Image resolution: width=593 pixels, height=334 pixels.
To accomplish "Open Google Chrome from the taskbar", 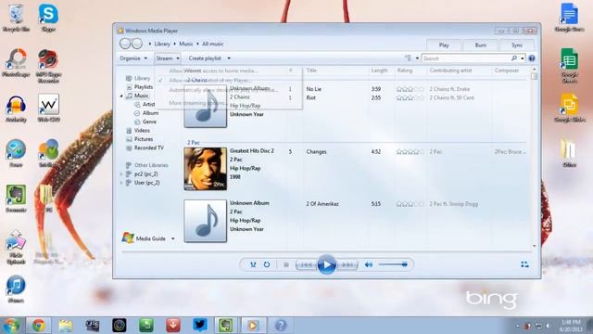I will 38,326.
